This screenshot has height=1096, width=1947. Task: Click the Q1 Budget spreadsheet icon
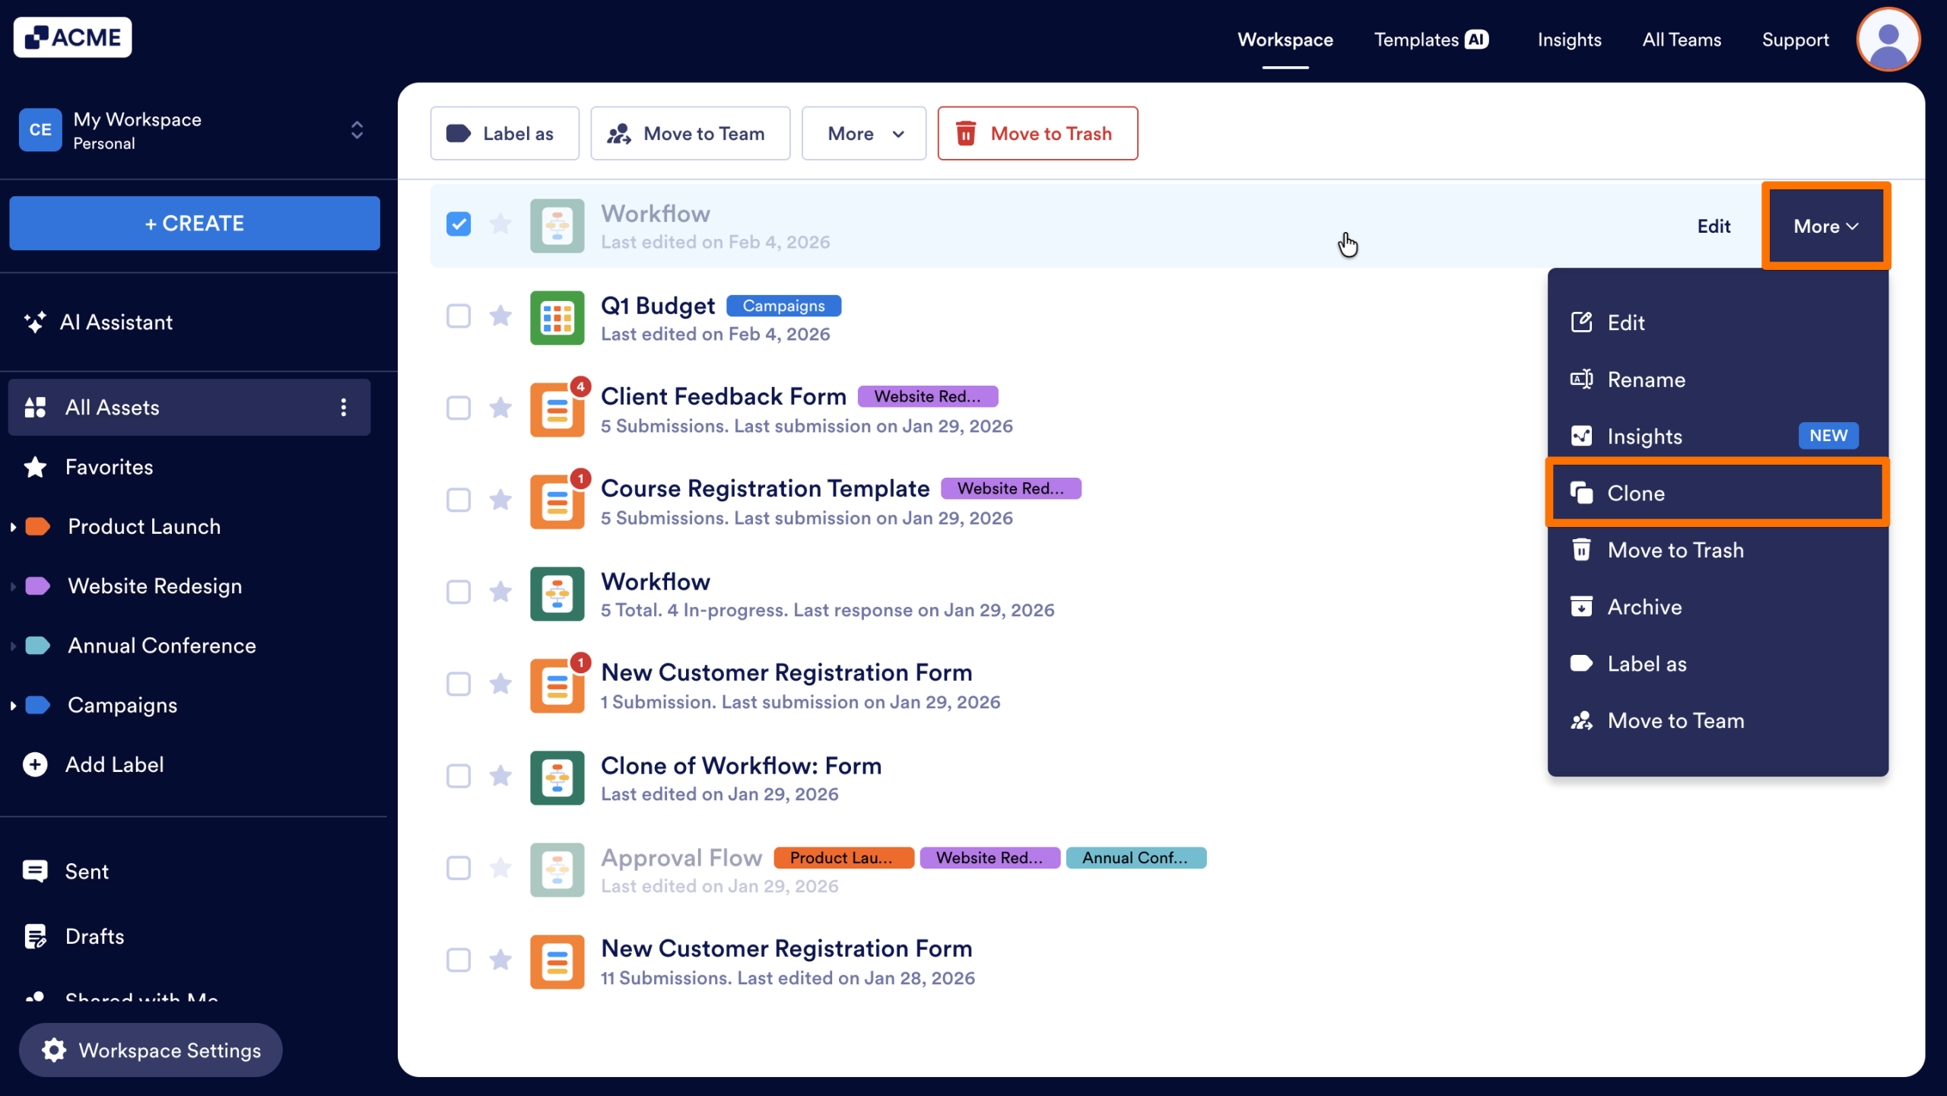click(557, 318)
